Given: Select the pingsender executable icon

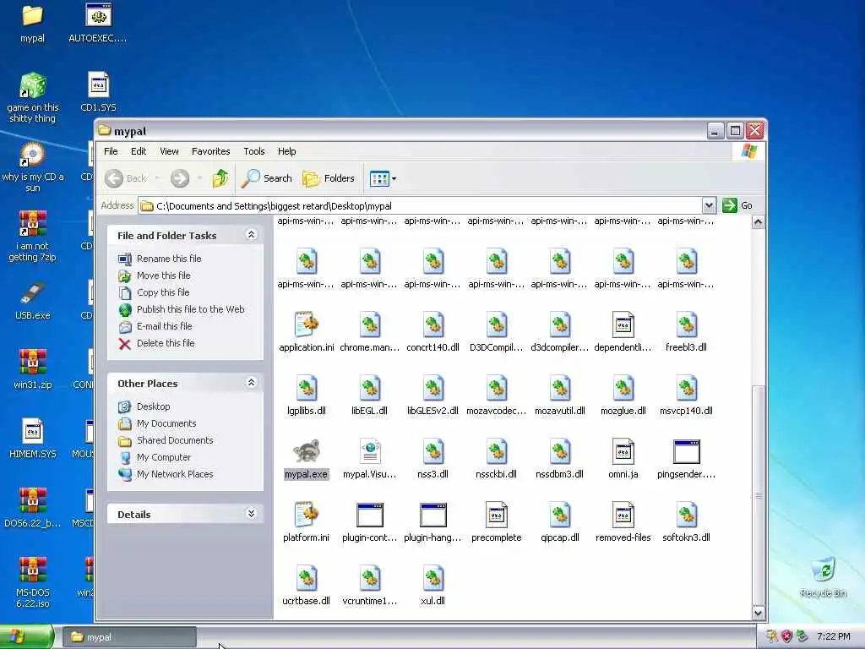Looking at the screenshot, I should [x=686, y=451].
